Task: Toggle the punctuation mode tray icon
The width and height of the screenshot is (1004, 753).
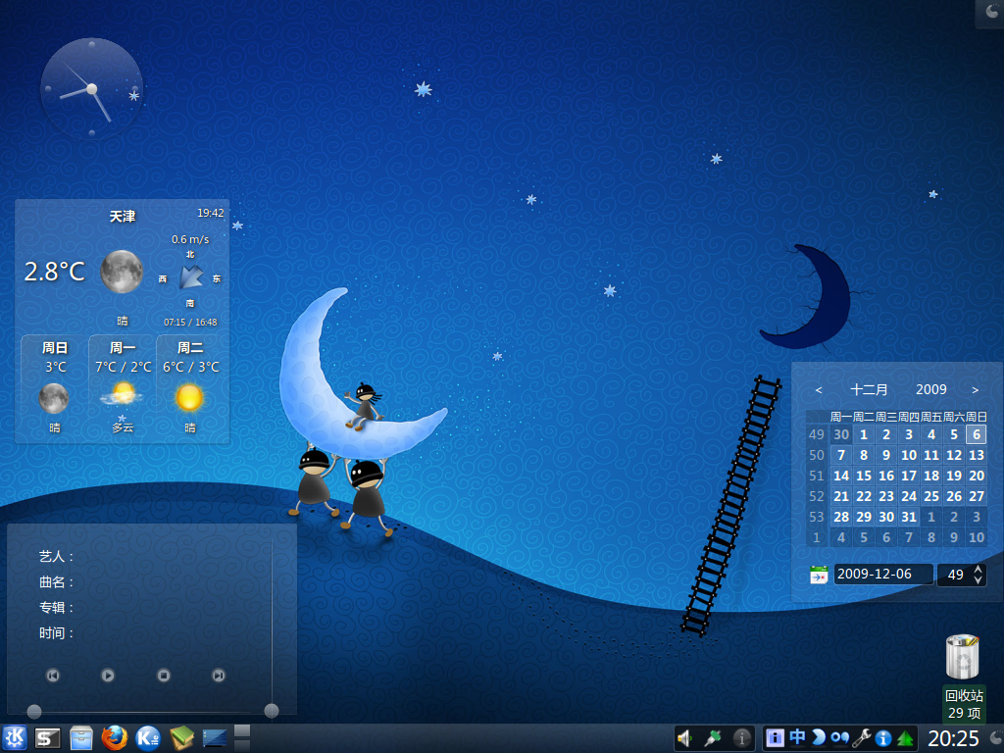Action: tap(840, 738)
